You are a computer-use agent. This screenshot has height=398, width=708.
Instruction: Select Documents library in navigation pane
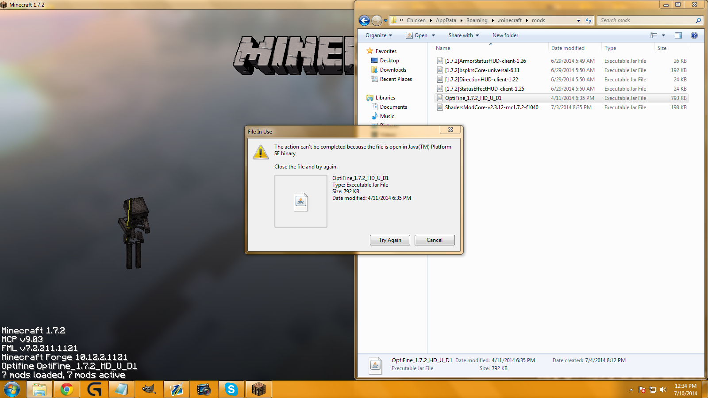393,107
